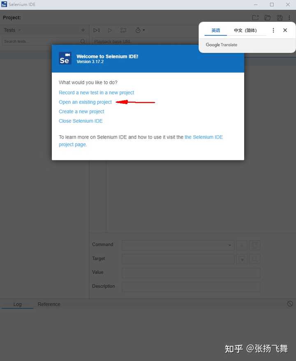Clear the log with circle-slash icon
Screen dimensions: 296x361
point(290,304)
